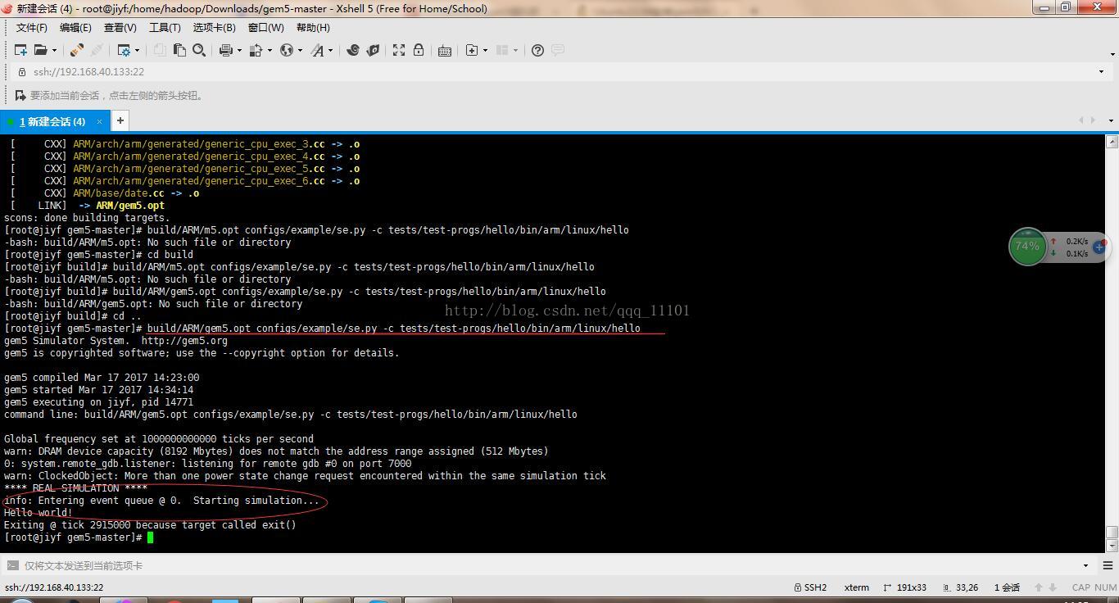Click the Print icon

[x=226, y=50]
